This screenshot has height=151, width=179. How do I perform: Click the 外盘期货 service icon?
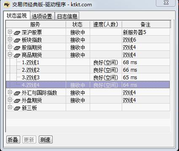point(17,101)
